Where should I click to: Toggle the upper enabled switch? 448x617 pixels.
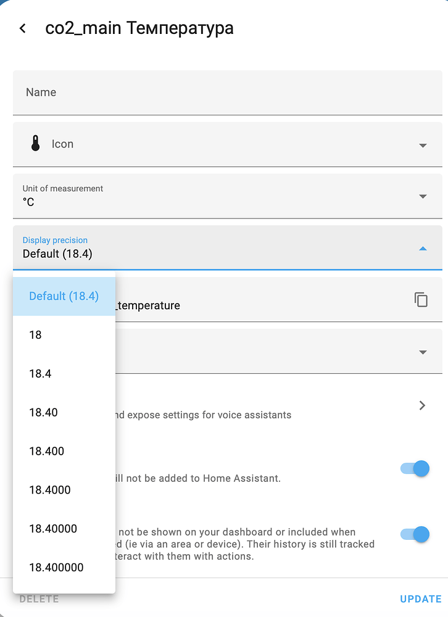pos(415,469)
